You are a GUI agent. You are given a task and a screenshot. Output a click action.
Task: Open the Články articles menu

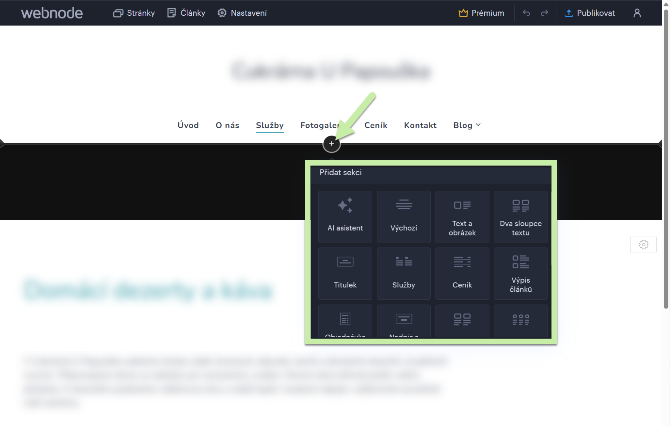[x=186, y=13]
